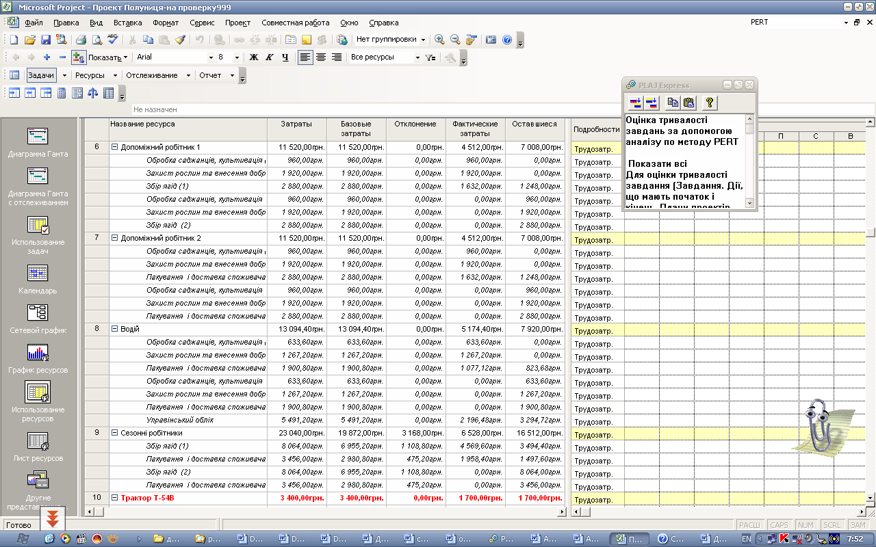The image size is (876, 547).
Task: Open the 'Все ресурсы' filter dropdown
Action: click(417, 57)
